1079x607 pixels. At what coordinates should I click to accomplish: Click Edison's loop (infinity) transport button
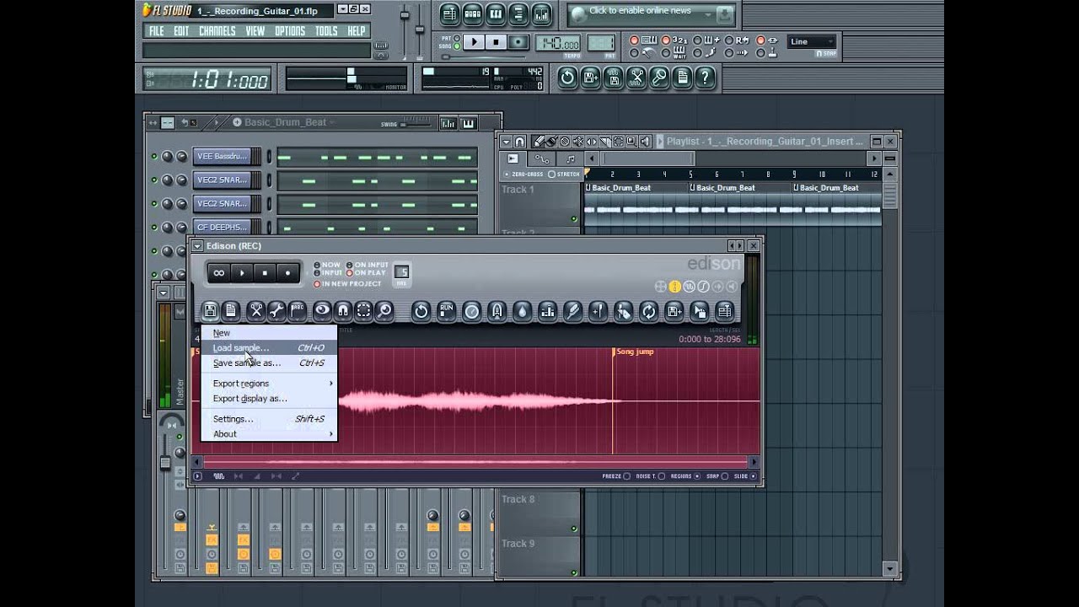[218, 272]
